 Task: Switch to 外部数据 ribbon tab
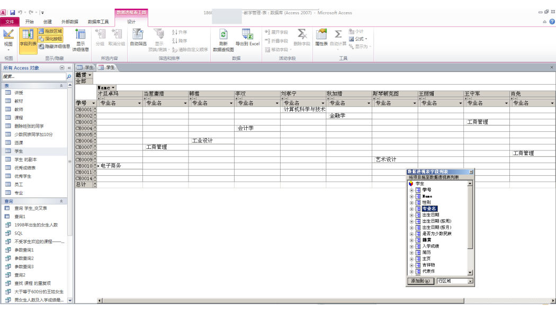69,22
